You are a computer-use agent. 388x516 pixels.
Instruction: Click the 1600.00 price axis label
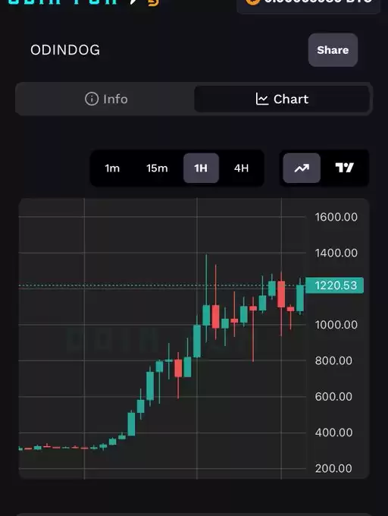(336, 217)
